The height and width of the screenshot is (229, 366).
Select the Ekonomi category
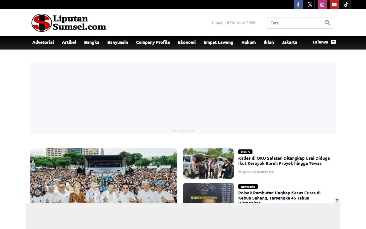pos(187,42)
